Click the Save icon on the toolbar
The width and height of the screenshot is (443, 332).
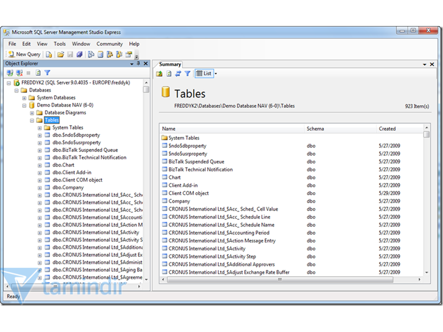pos(70,55)
